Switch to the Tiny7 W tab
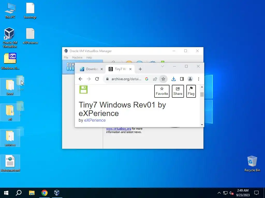 point(120,69)
